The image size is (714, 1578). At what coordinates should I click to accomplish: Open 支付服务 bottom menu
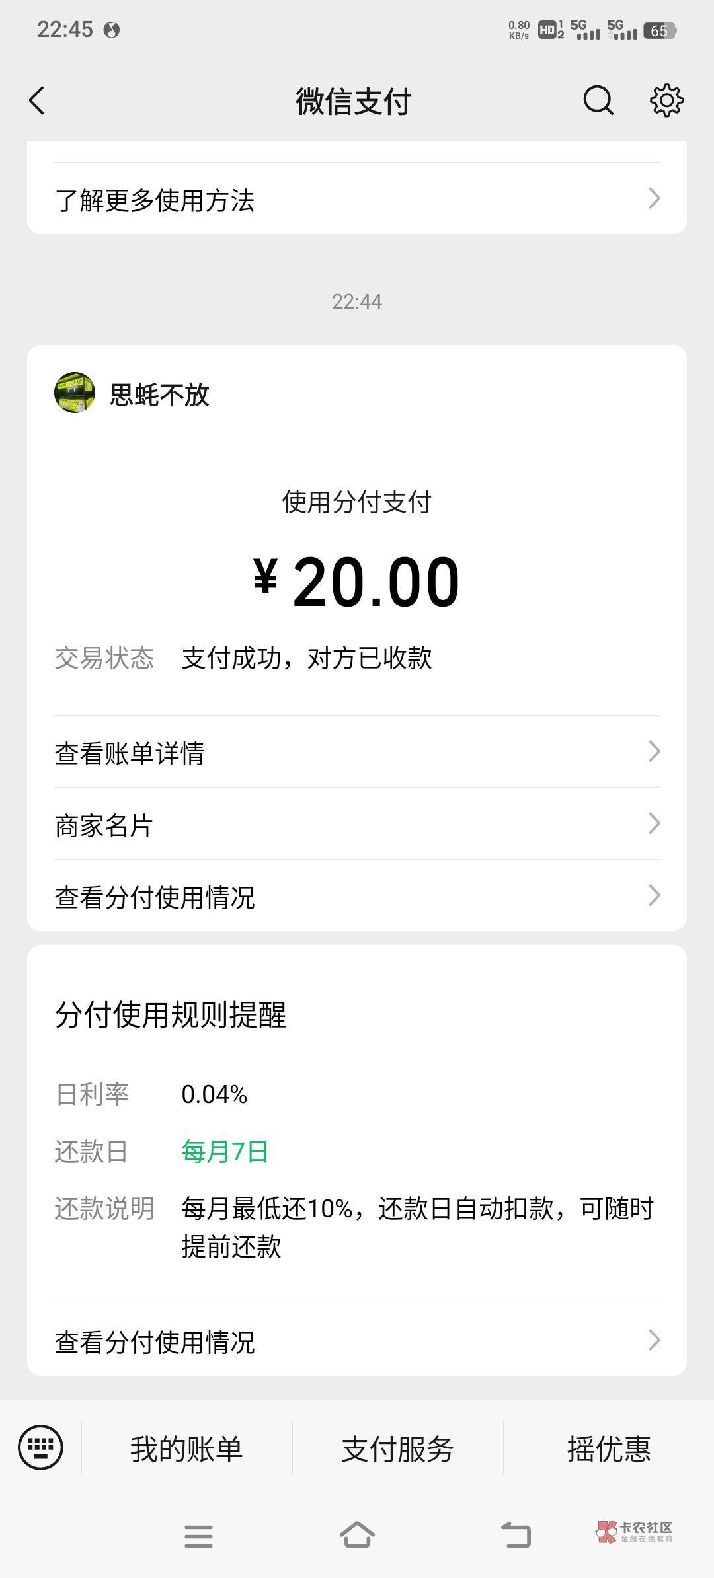point(397,1448)
